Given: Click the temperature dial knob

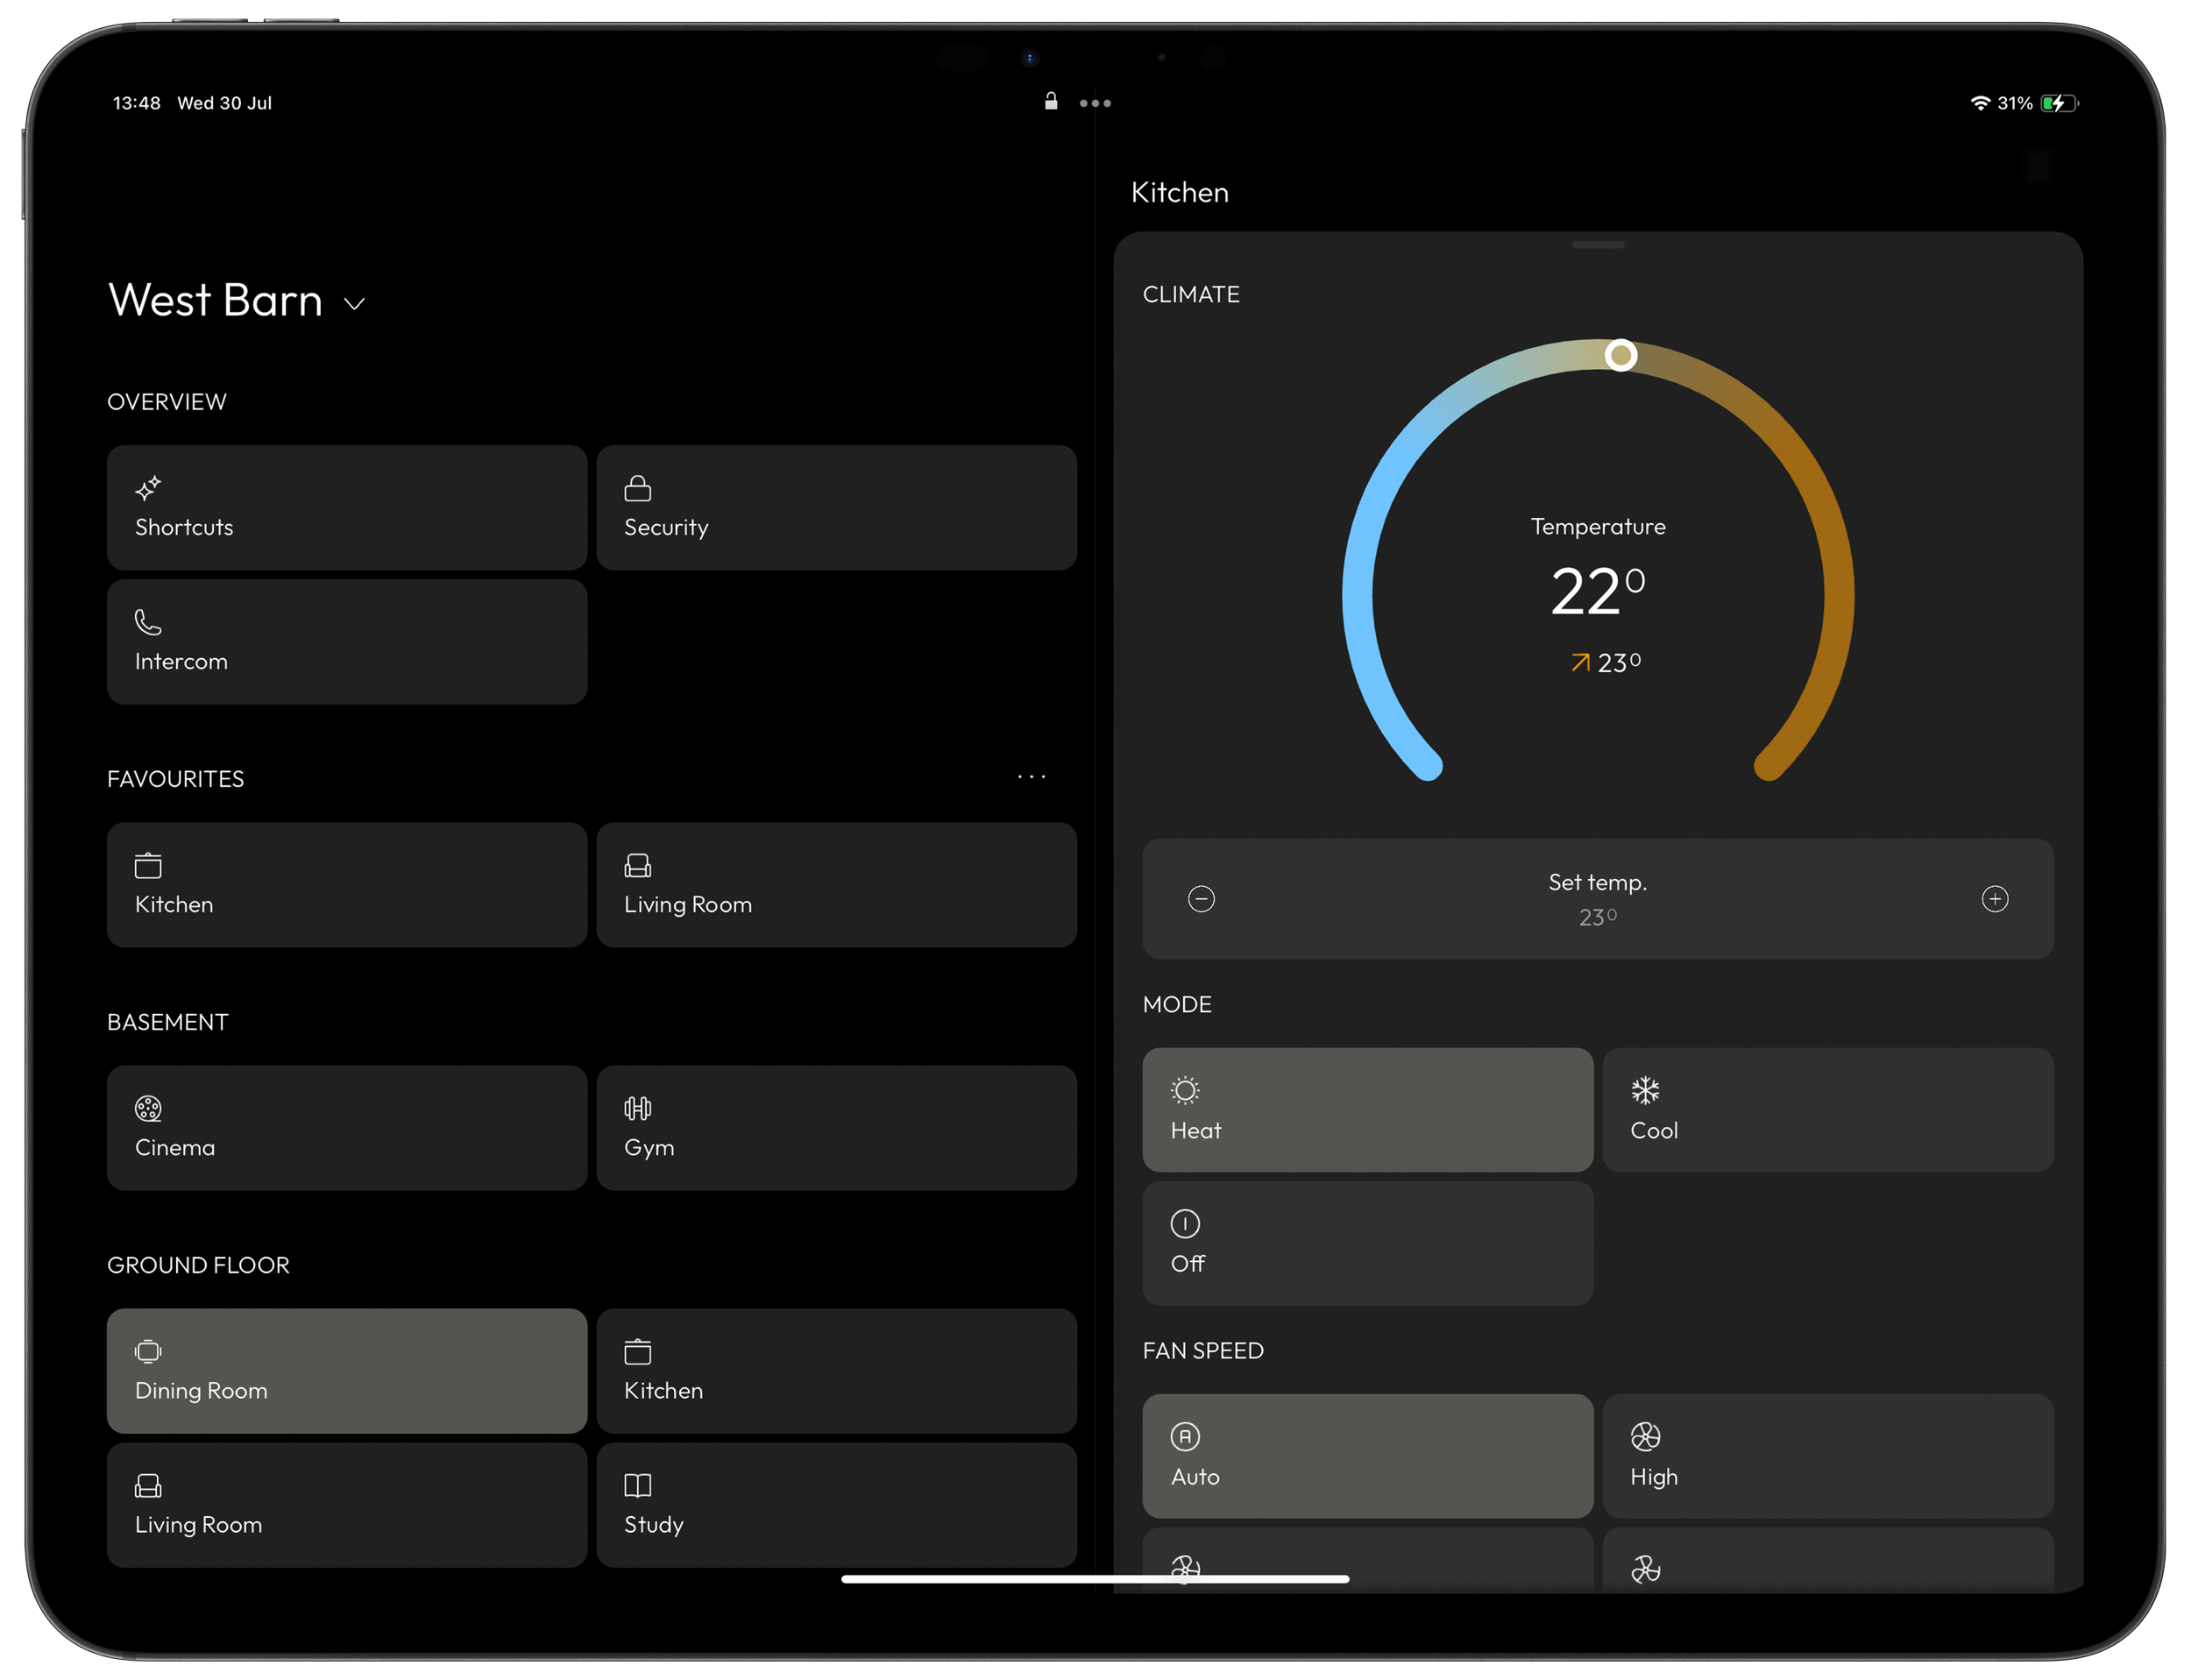Looking at the screenshot, I should tap(1620, 355).
